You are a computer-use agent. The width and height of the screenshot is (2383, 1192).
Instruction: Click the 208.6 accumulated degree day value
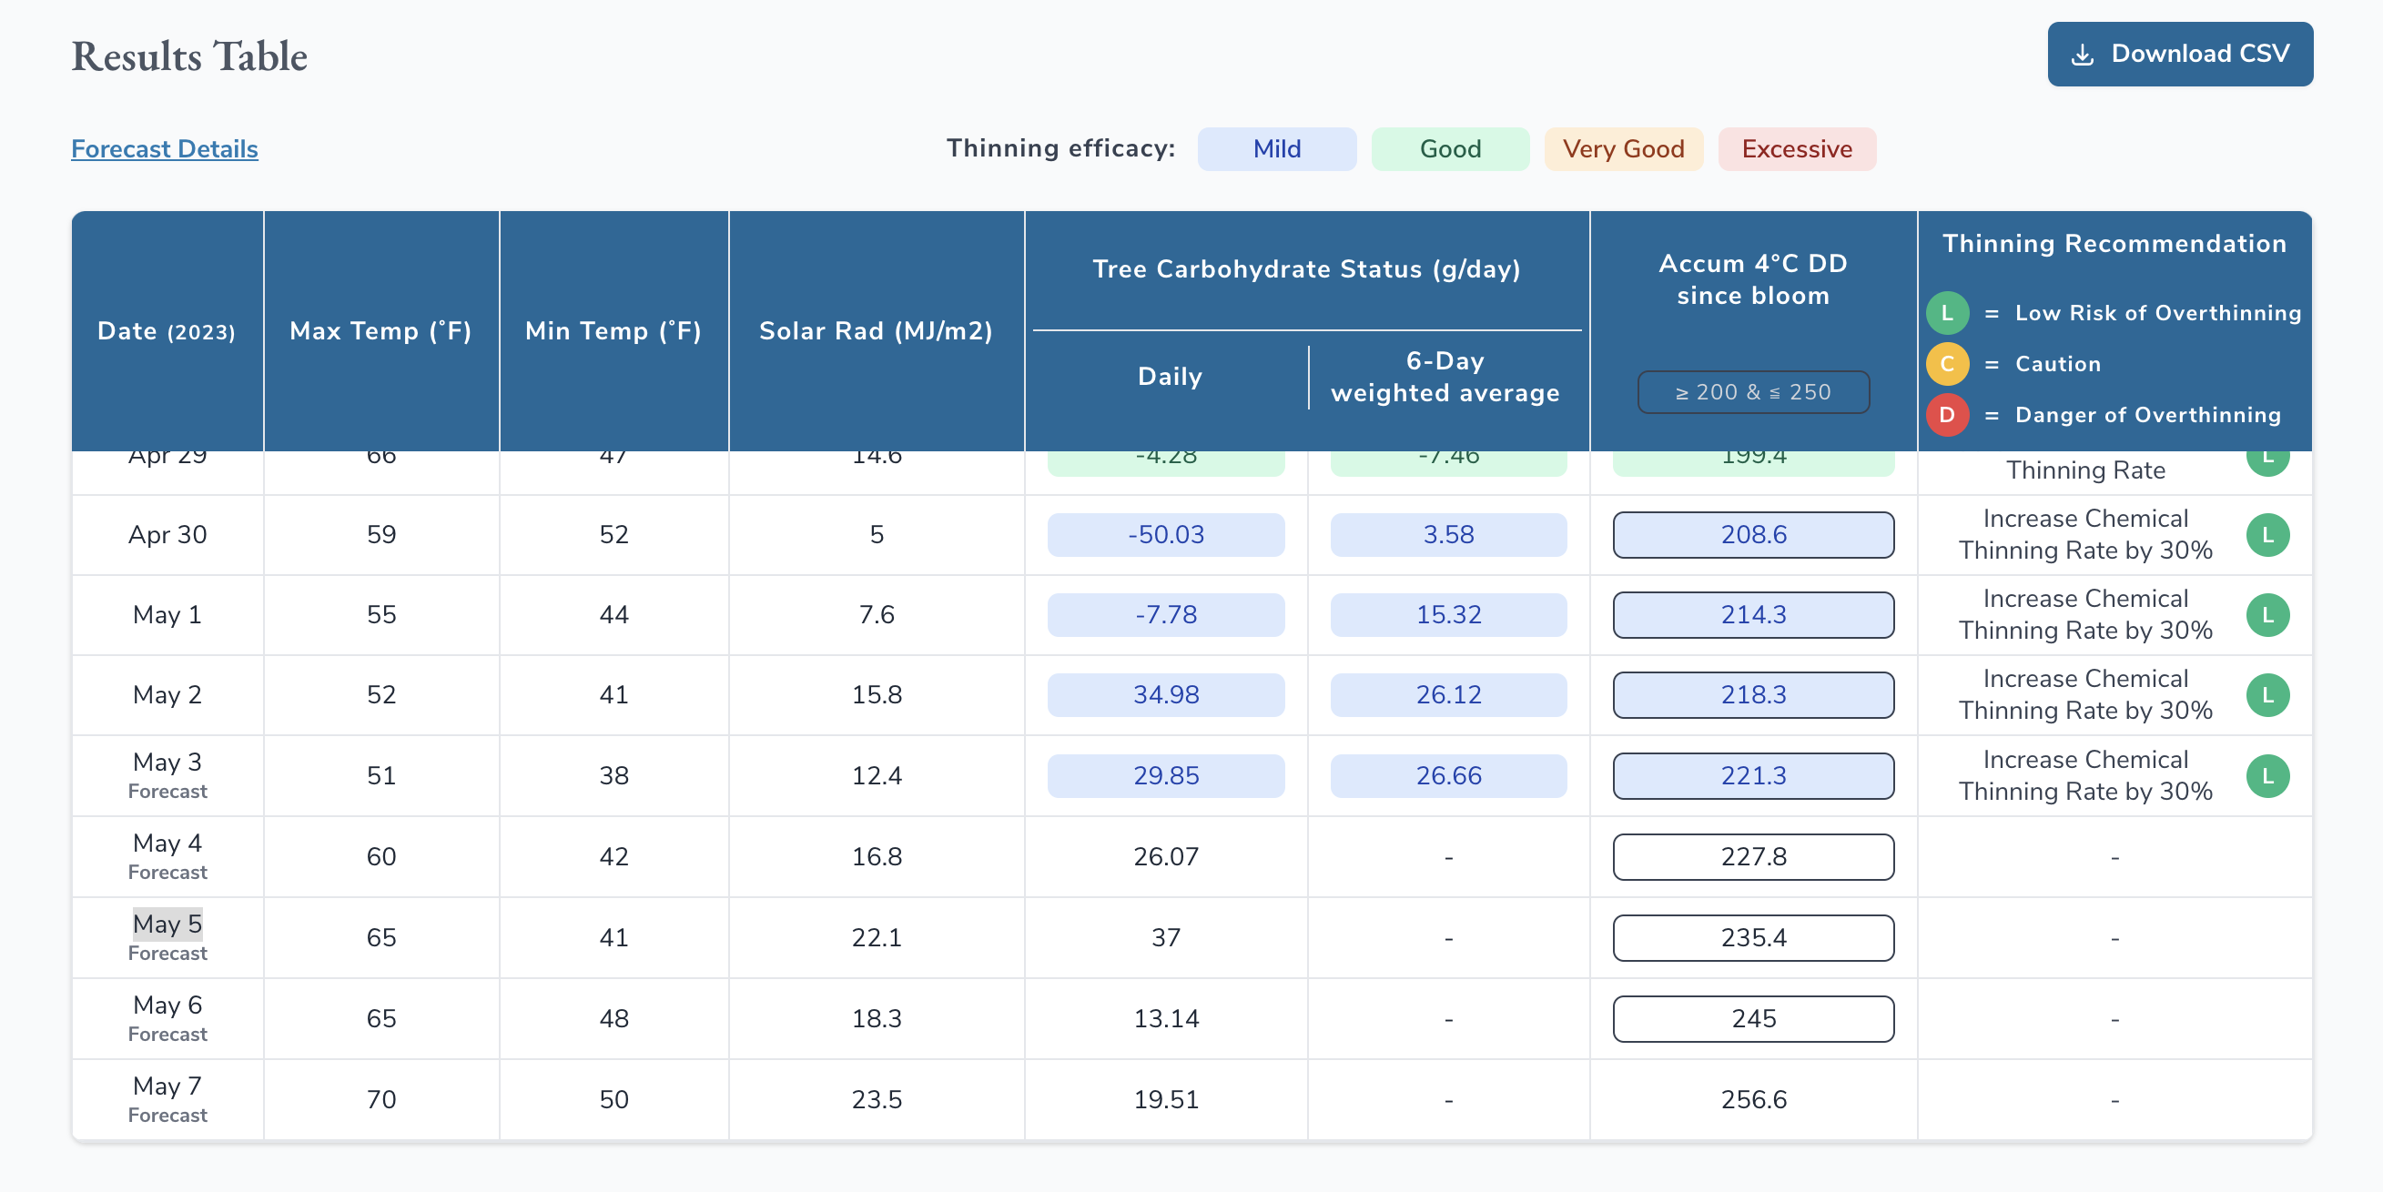click(x=1752, y=534)
